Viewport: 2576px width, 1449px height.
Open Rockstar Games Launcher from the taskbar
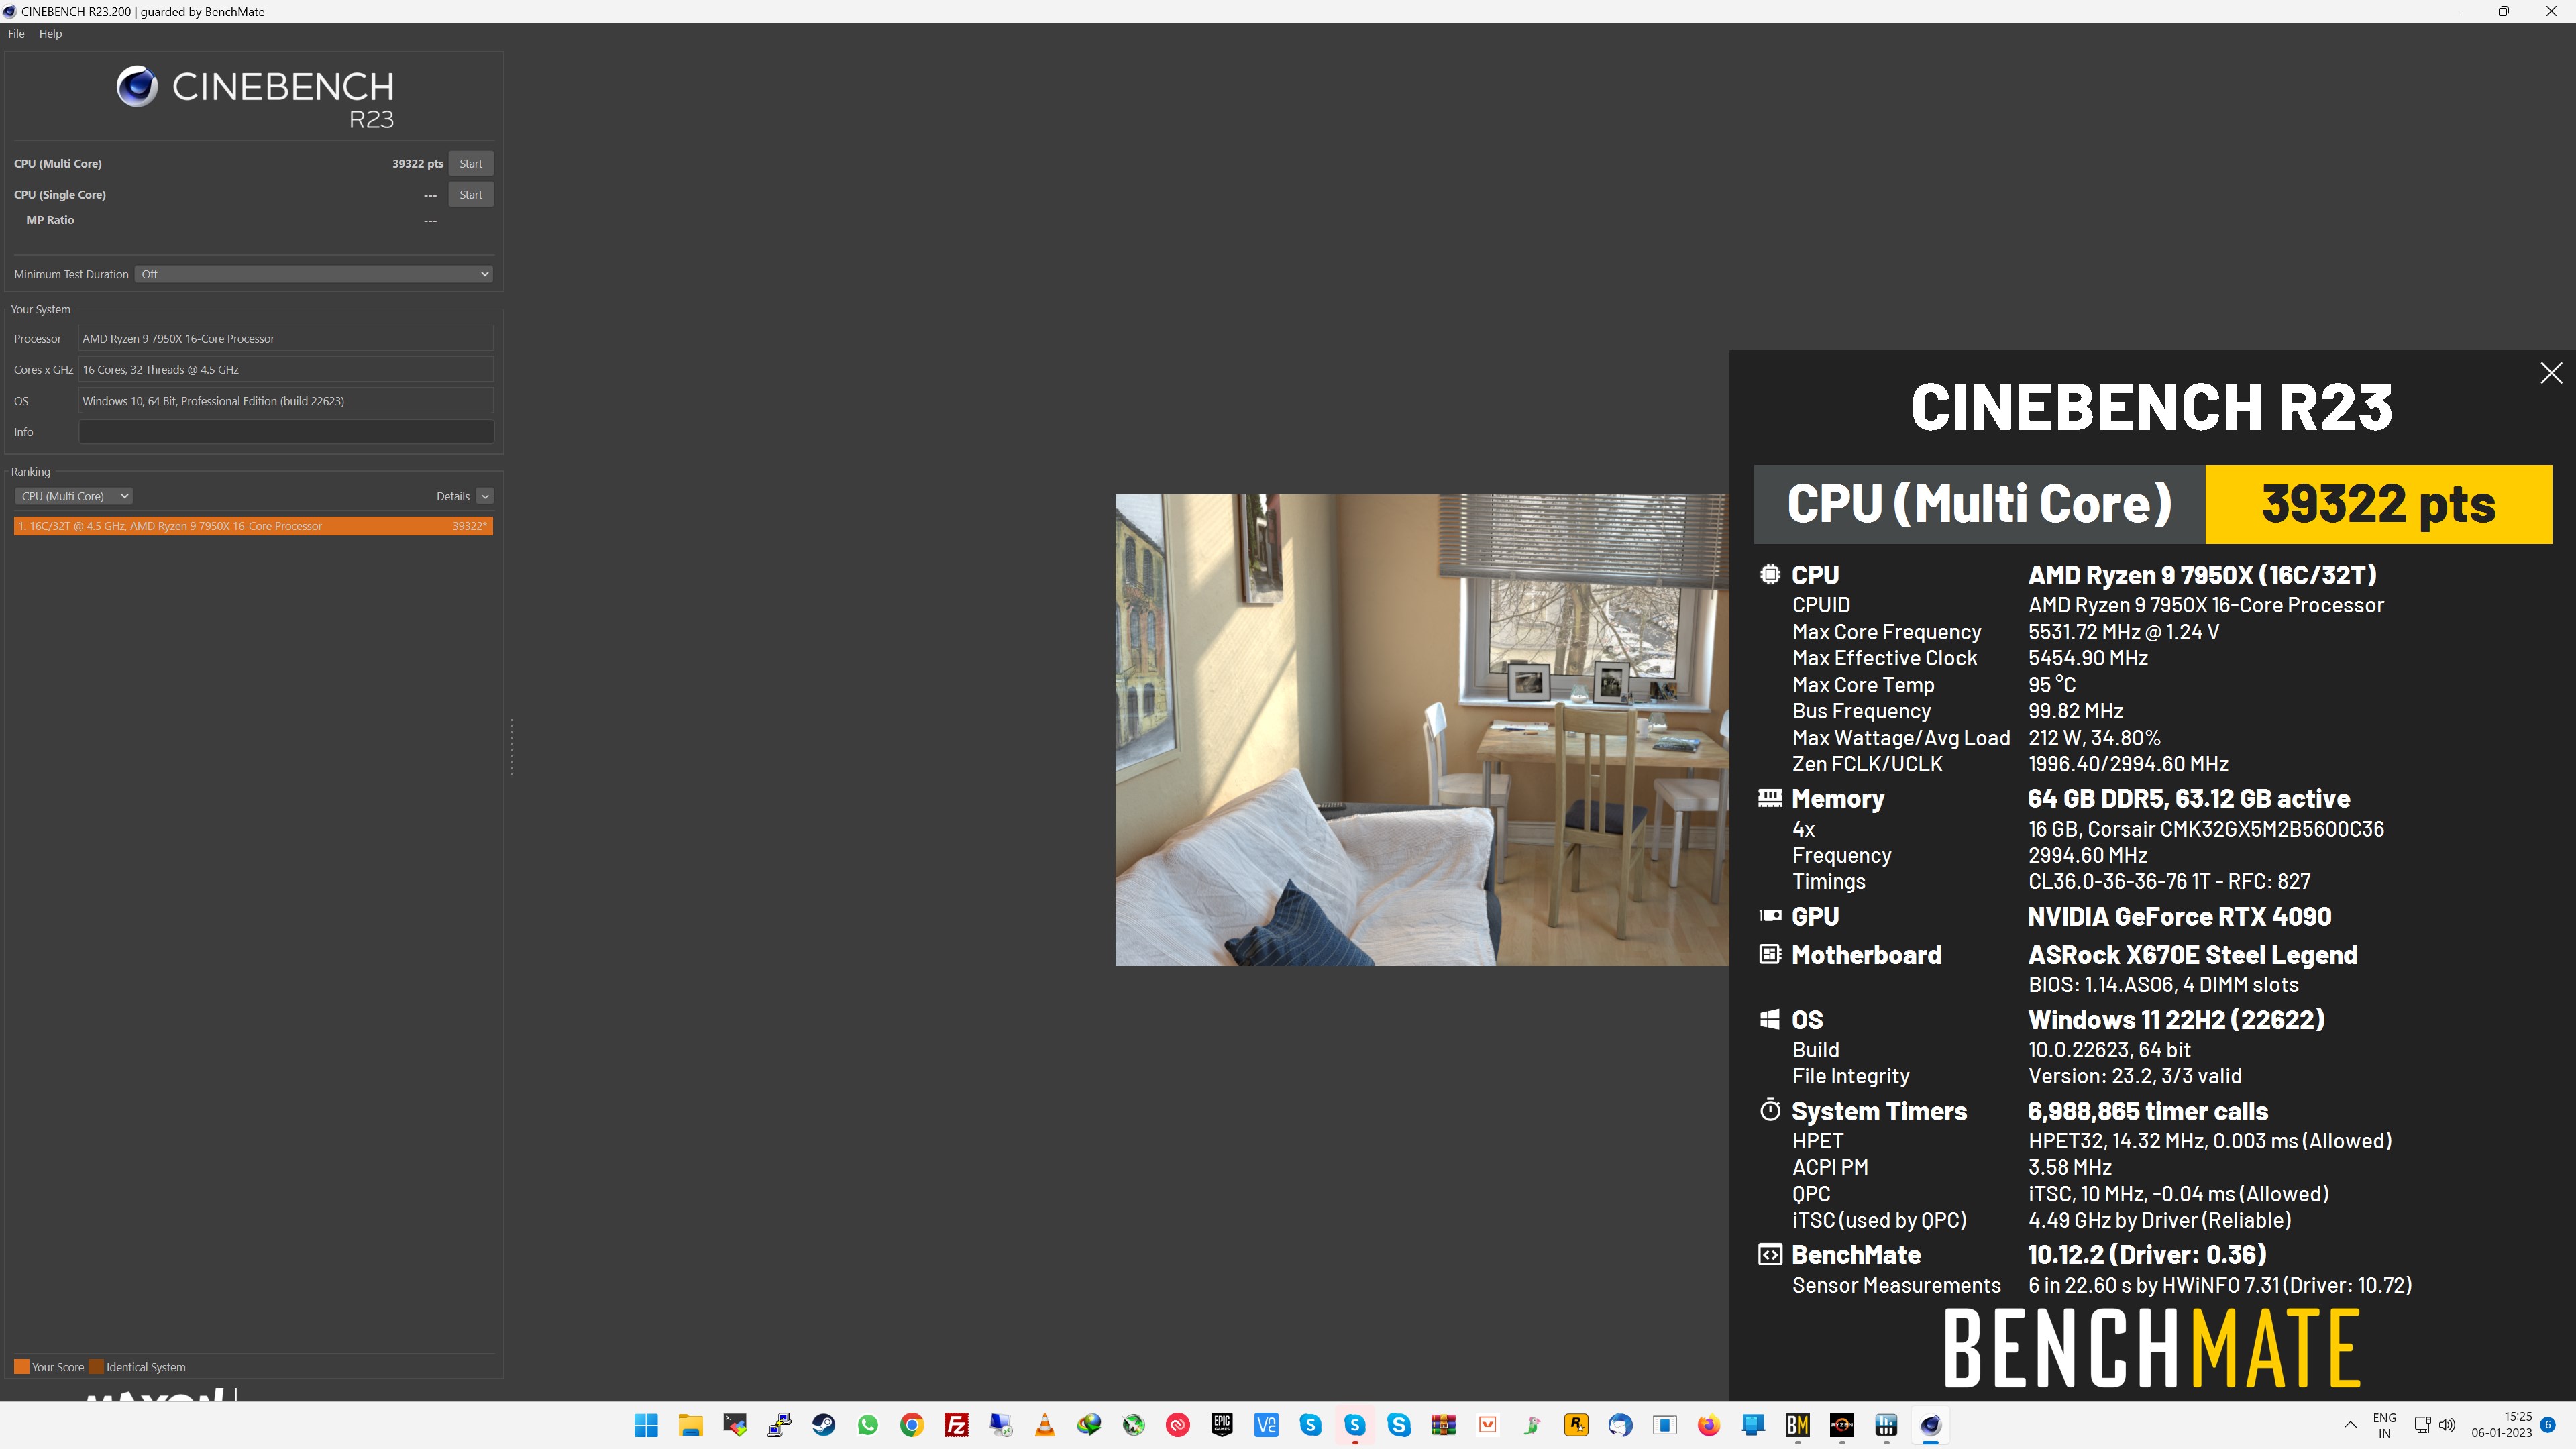(1576, 1425)
